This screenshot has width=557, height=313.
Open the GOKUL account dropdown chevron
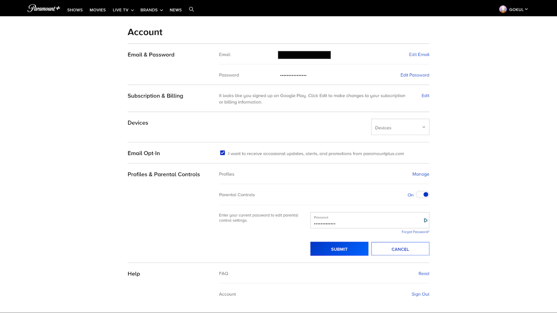tap(526, 9)
